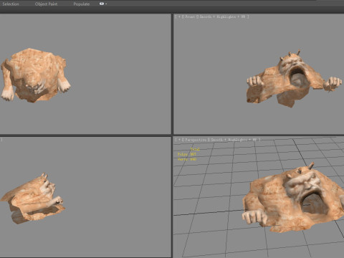Click the ribbon minimize toggle icon
The image size is (344, 258).
102,4
